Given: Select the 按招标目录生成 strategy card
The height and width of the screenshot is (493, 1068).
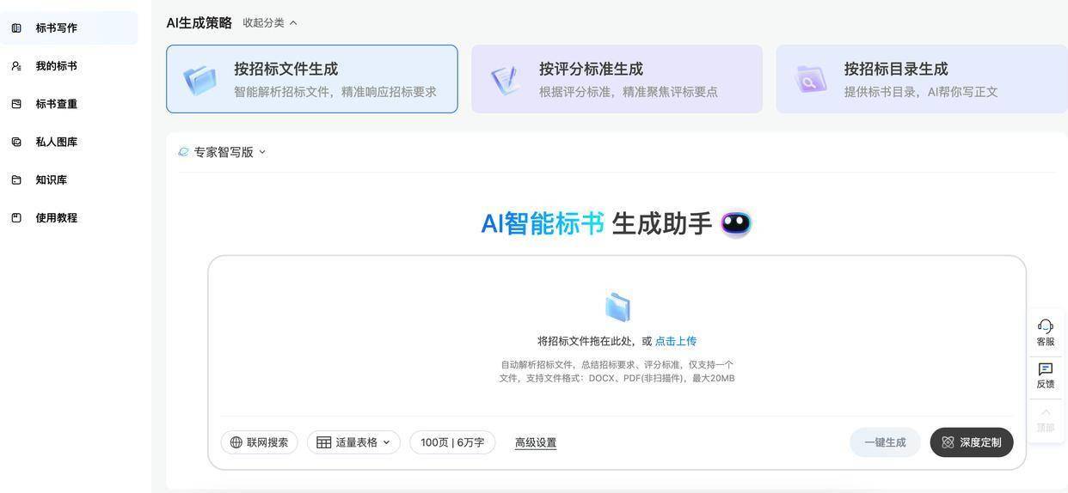Looking at the screenshot, I should (x=921, y=79).
